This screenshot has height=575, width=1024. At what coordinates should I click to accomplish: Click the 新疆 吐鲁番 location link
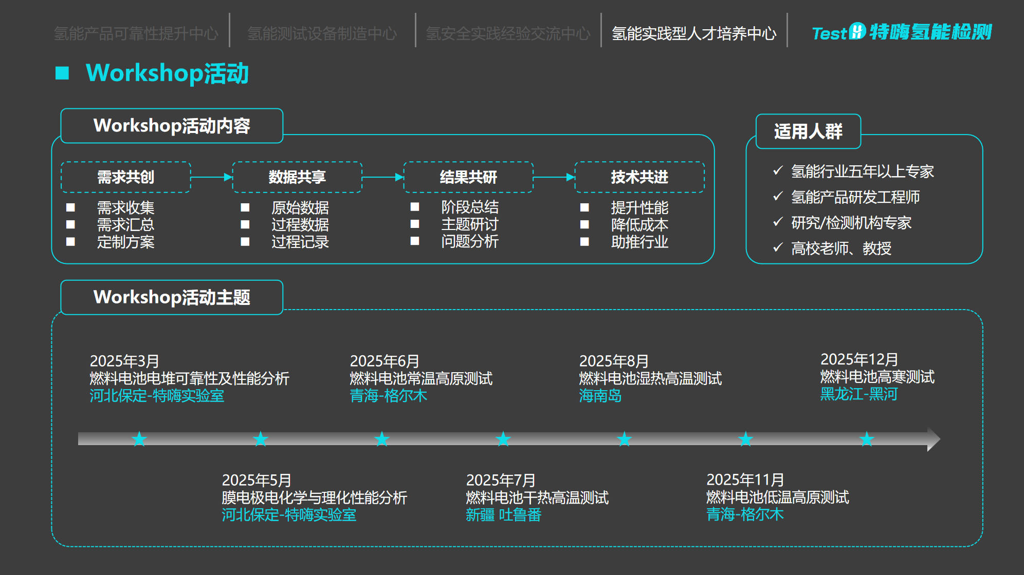pyautogui.click(x=503, y=515)
